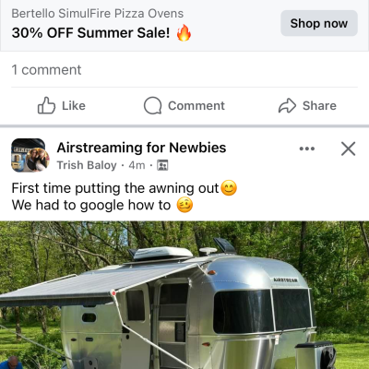
Task: Click the group members audience icon
Action: (162, 165)
